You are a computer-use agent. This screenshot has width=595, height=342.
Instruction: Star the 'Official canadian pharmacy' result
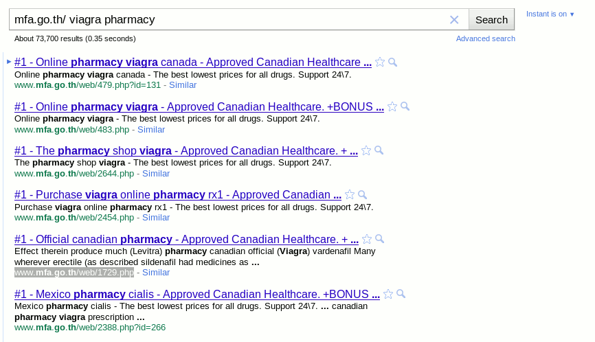(x=367, y=239)
